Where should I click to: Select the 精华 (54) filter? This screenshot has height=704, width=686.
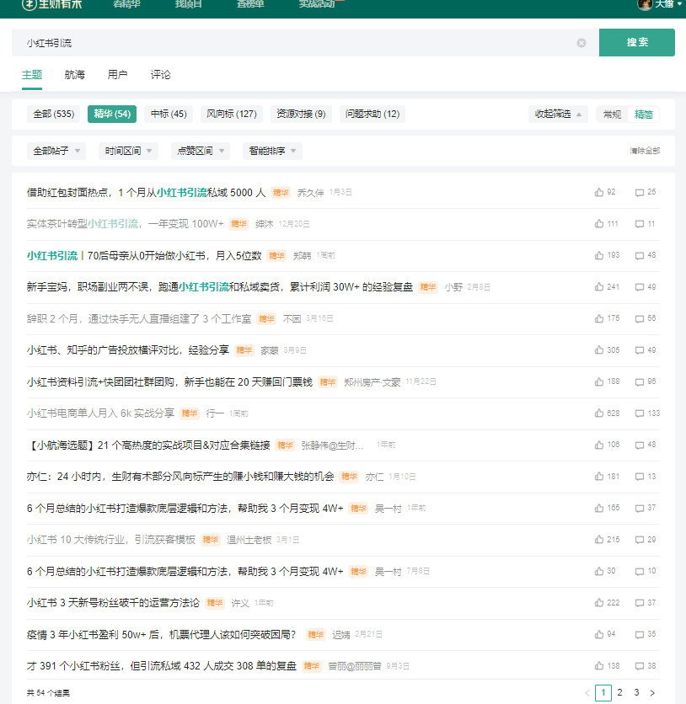click(112, 114)
